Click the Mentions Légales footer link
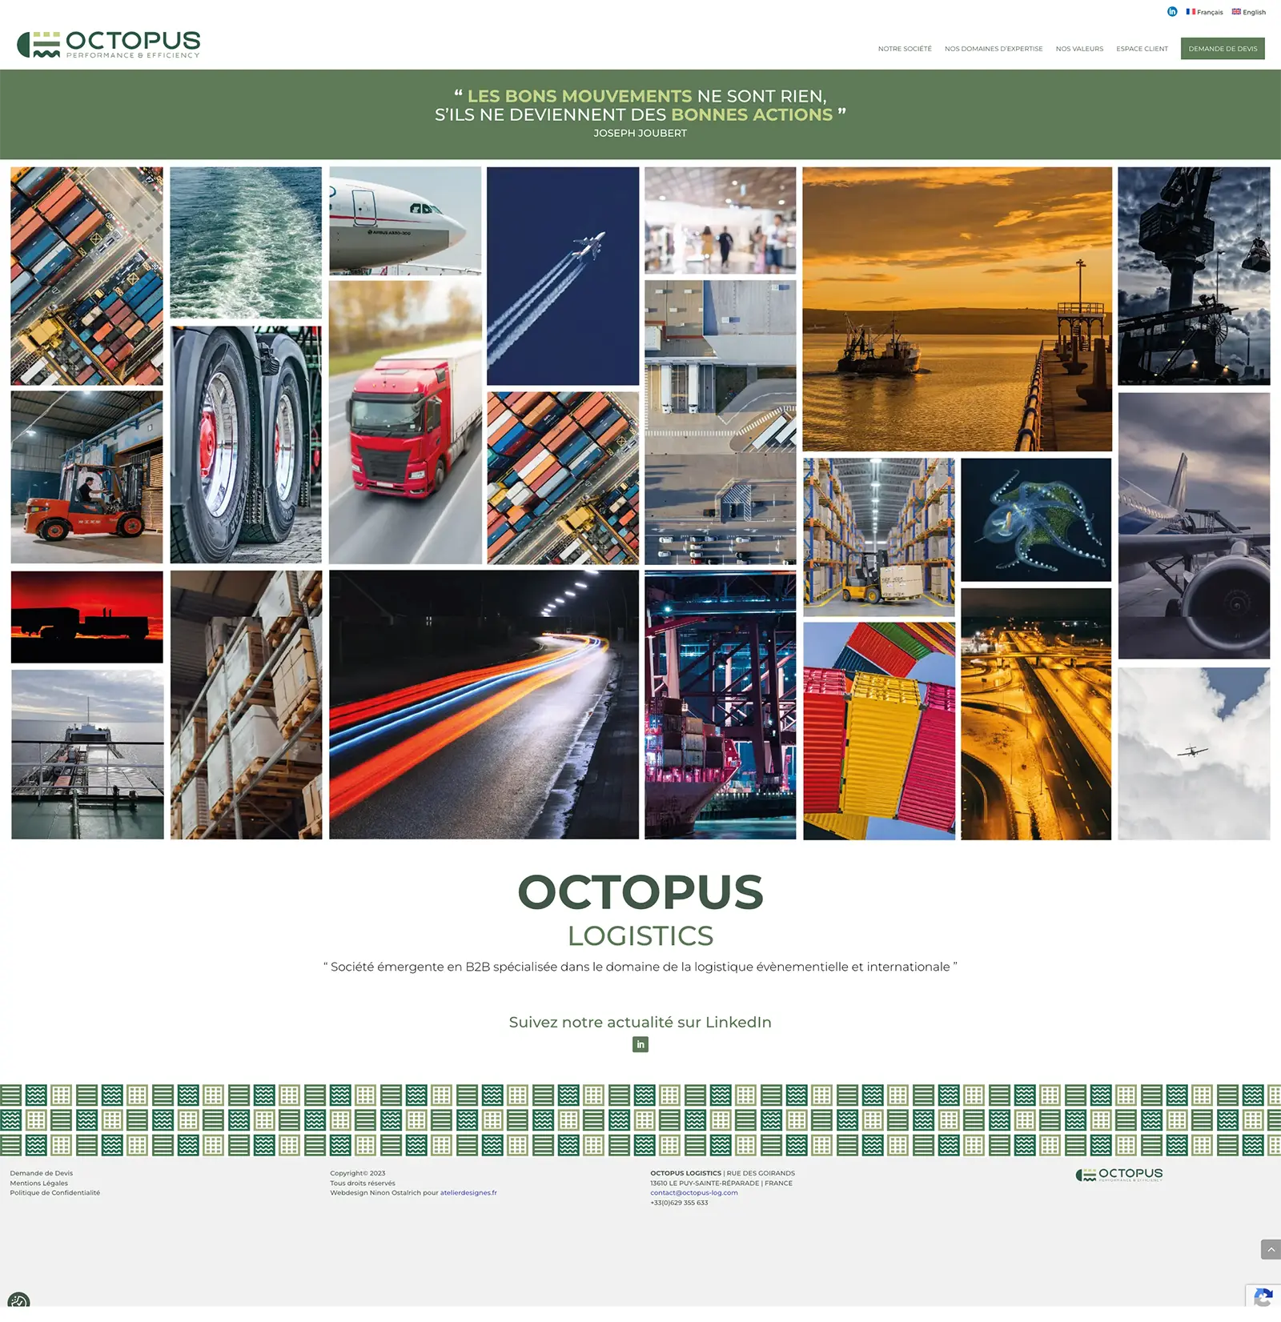 (39, 1183)
